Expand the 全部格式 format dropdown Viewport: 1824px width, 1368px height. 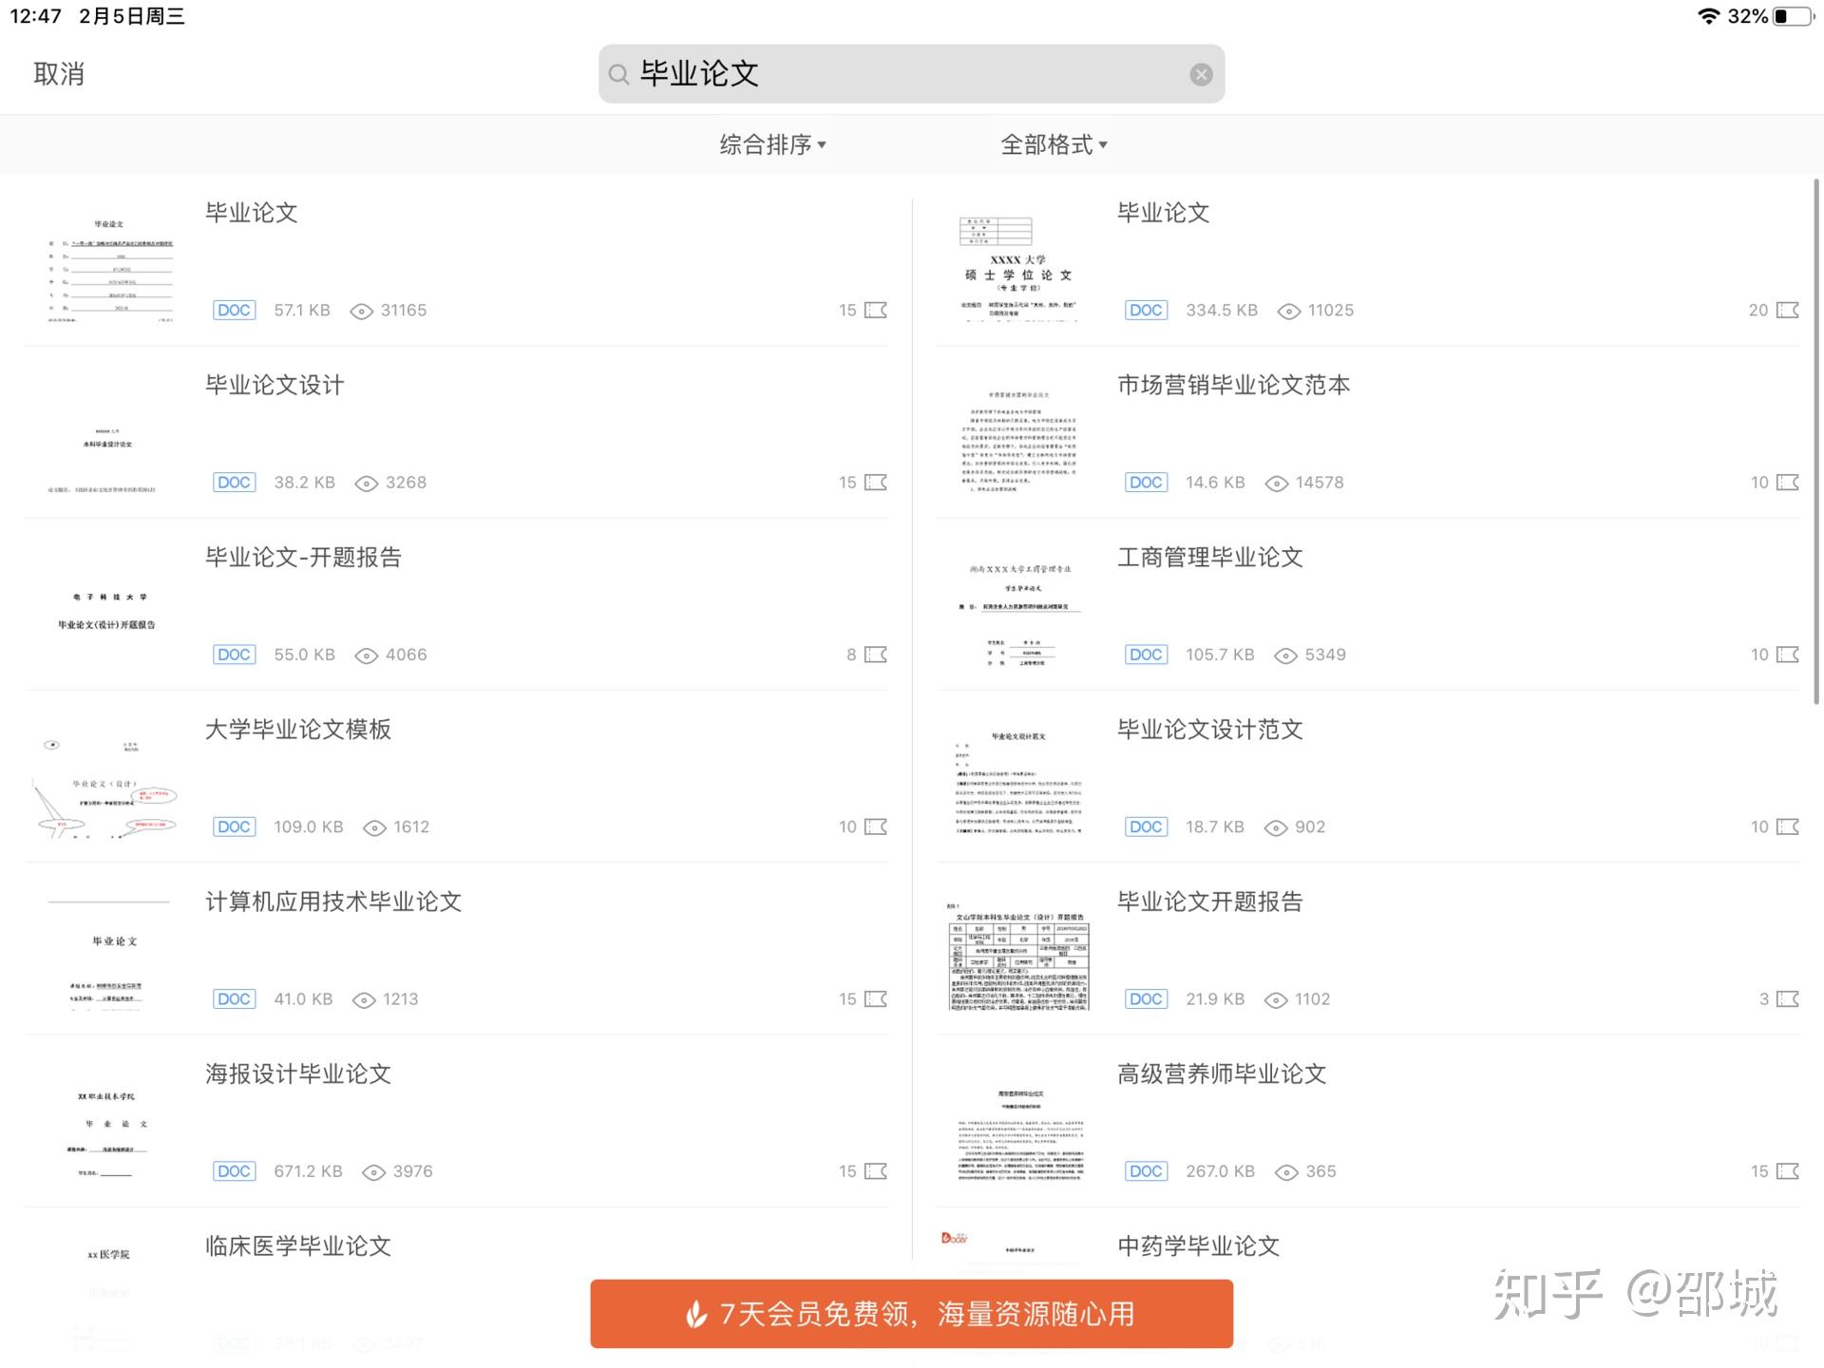click(1054, 144)
